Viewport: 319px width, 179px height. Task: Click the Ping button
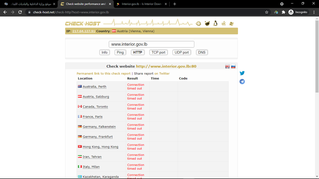tap(120, 53)
